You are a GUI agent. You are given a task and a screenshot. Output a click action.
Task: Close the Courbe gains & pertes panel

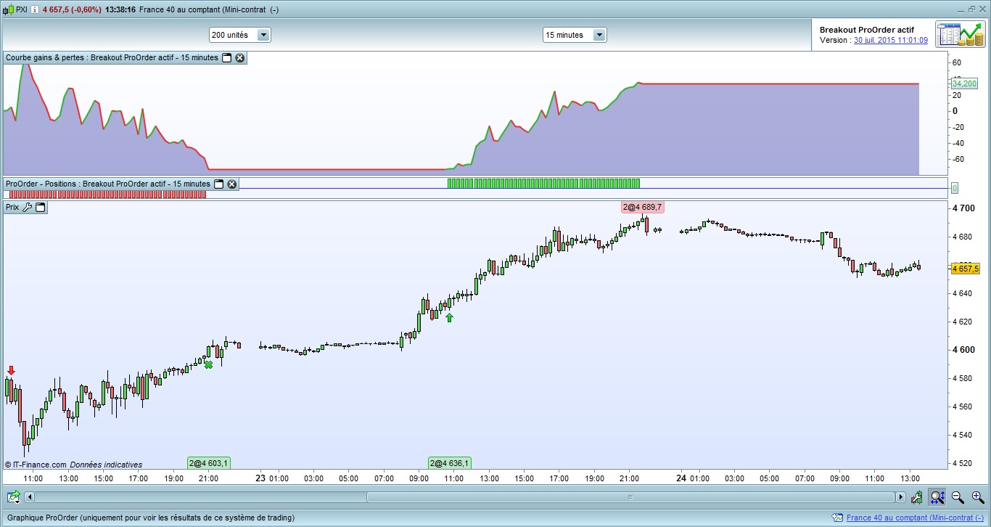240,57
